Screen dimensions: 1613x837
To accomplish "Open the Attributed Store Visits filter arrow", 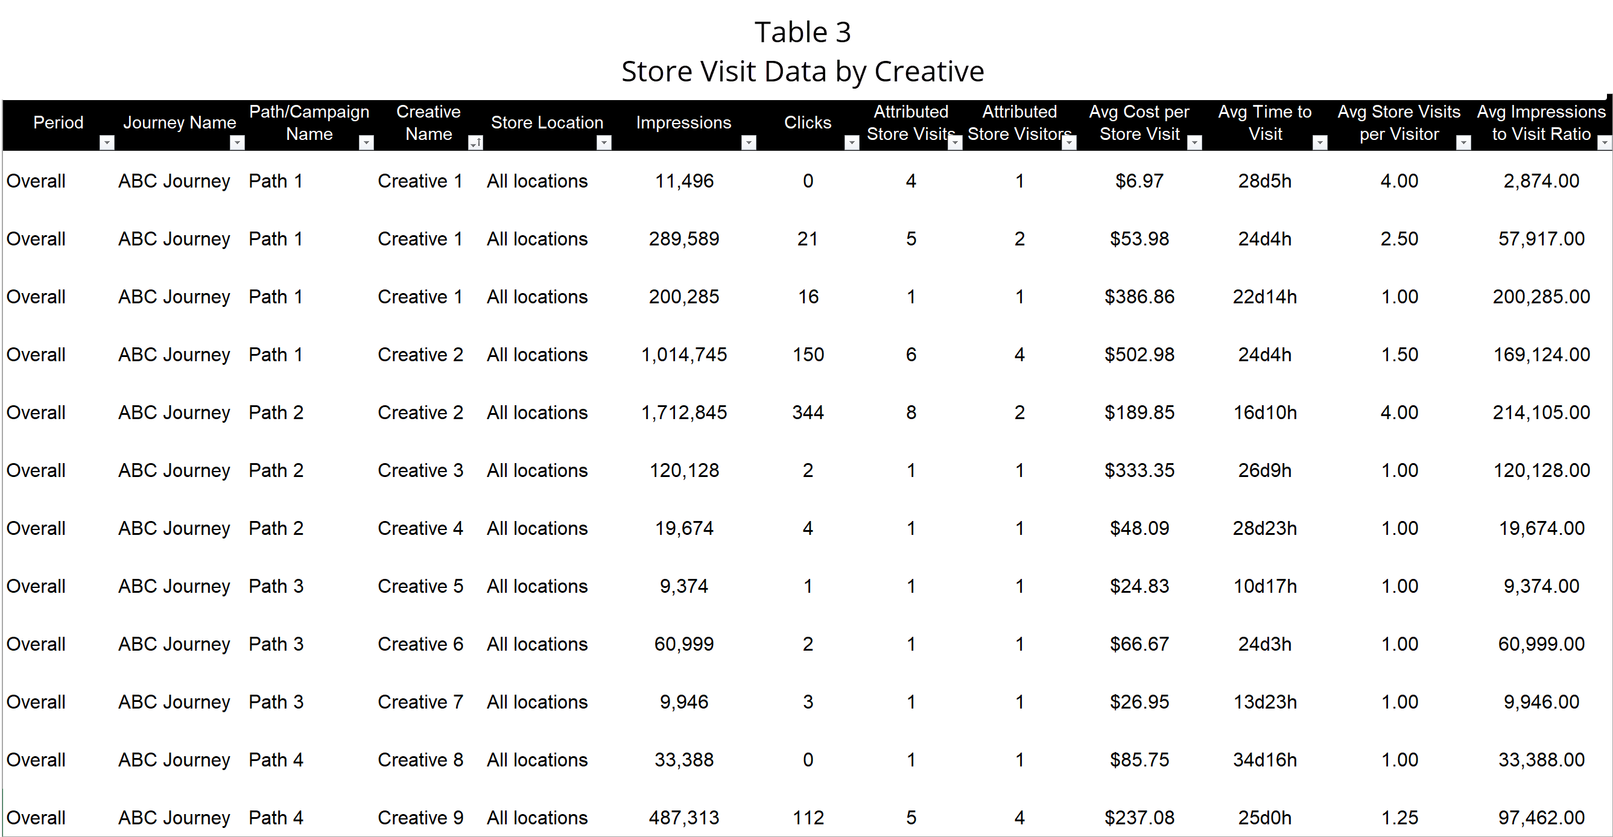I will click(x=955, y=143).
